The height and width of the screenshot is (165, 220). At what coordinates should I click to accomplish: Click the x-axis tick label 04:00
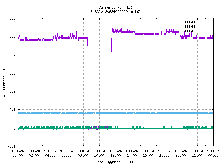[x=50, y=155]
